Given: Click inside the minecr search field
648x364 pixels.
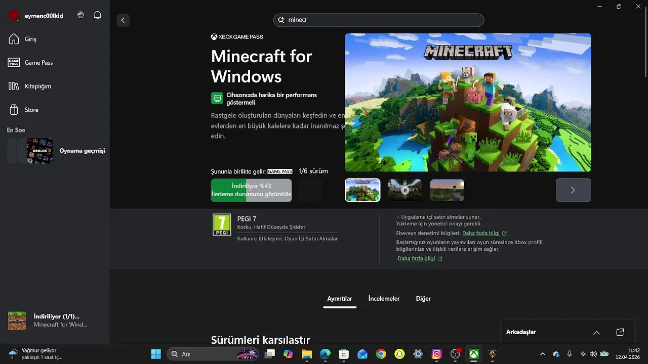Looking at the screenshot, I should (379, 20).
